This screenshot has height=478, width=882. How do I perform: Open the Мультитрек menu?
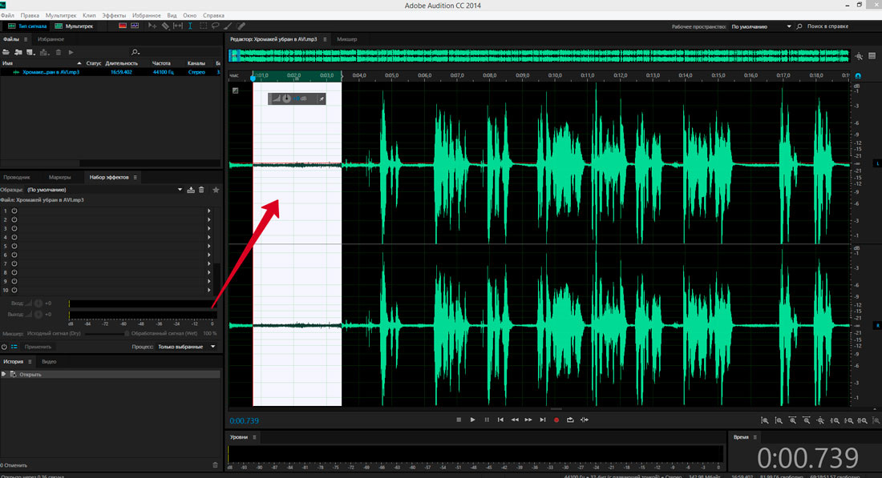click(x=61, y=16)
